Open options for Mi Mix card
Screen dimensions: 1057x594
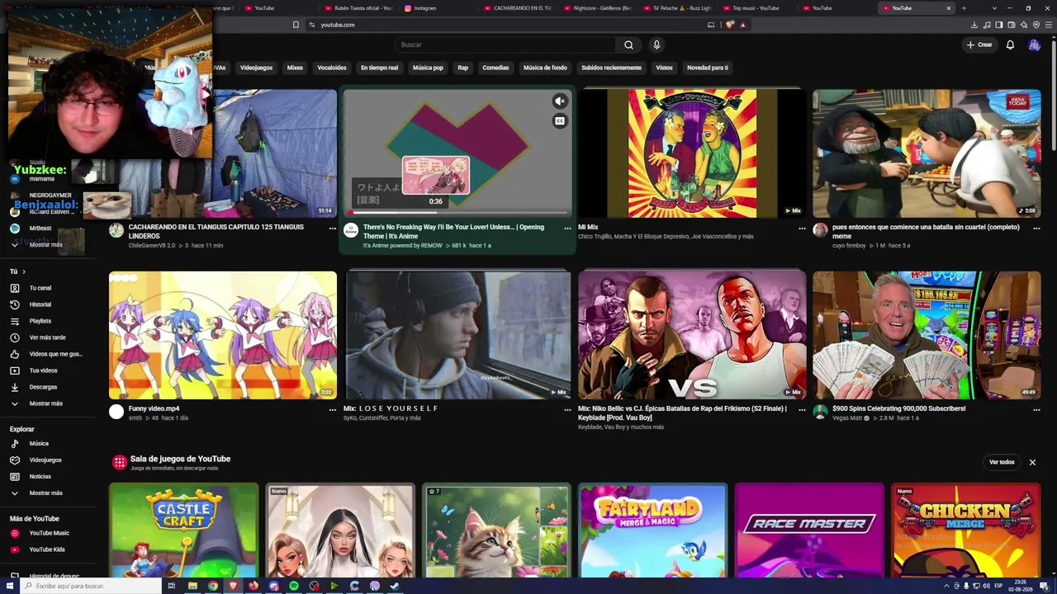802,228
